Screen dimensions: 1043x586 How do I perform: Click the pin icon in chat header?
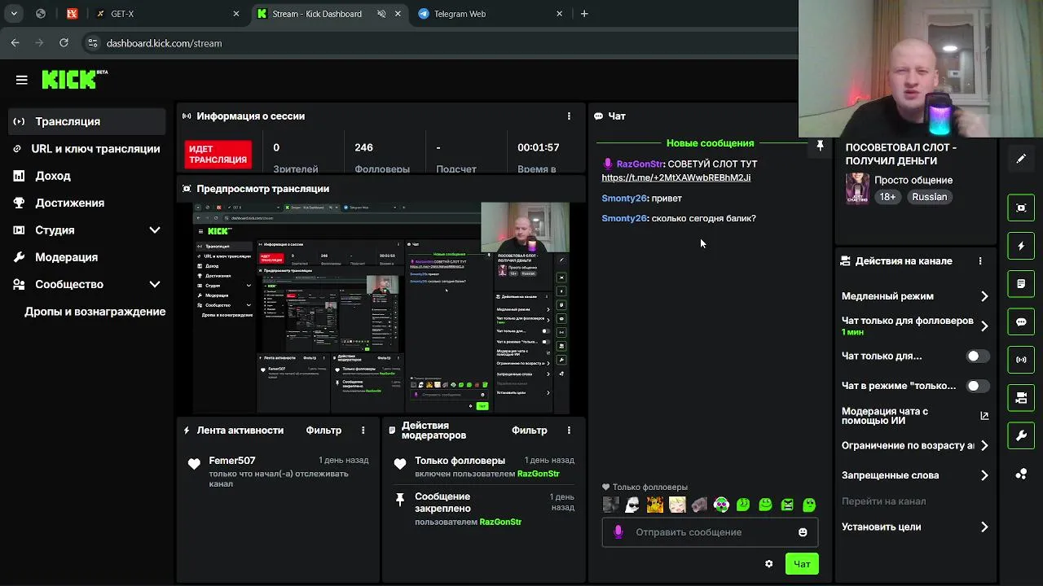click(x=820, y=146)
